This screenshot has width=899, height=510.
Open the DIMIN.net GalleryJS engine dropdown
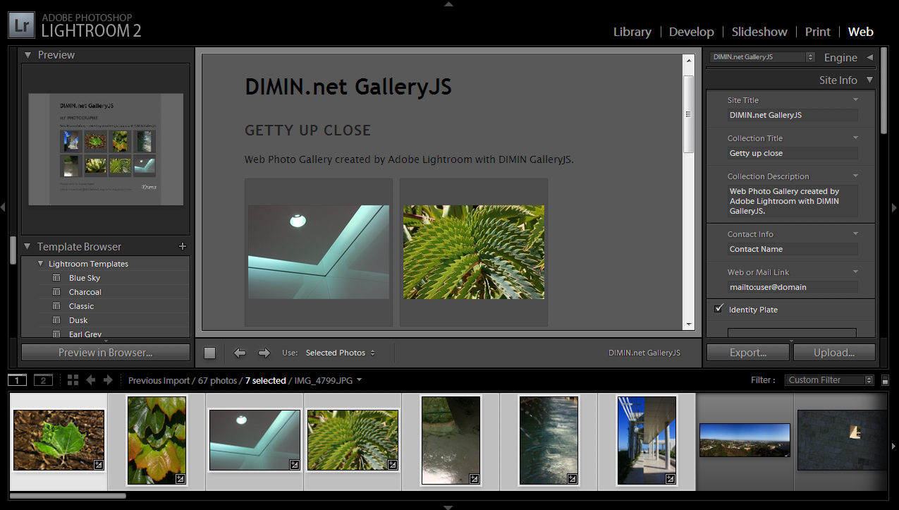[x=762, y=57]
